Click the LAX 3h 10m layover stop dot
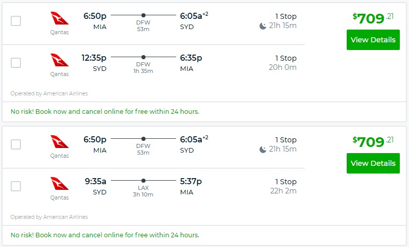 tap(143, 181)
